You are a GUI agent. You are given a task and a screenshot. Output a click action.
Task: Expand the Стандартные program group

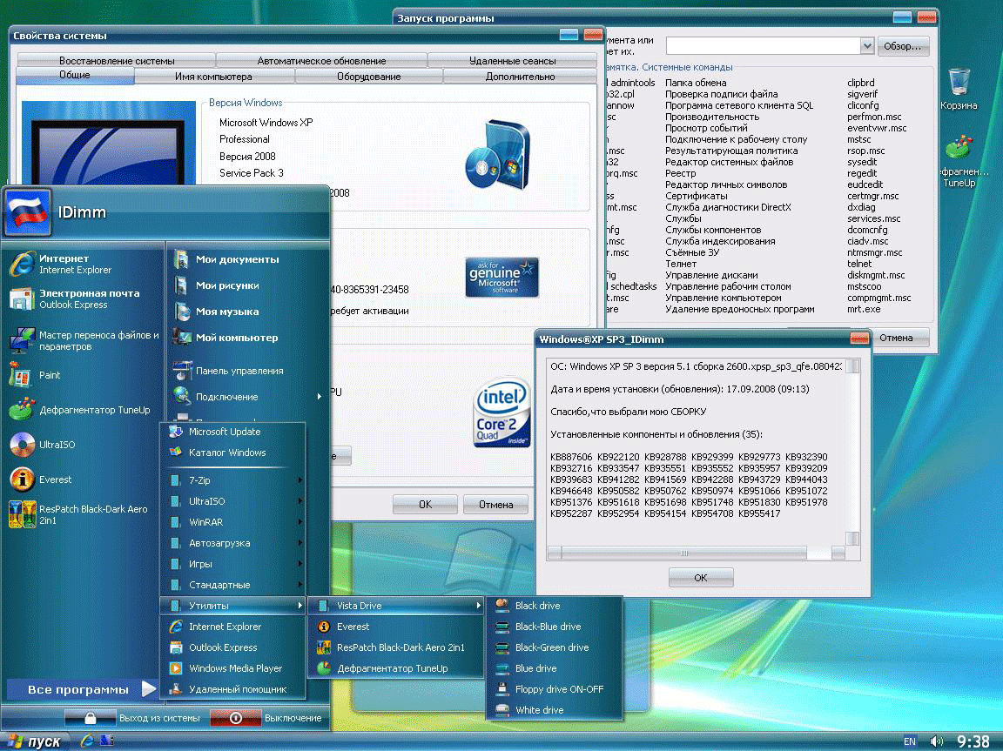coord(232,585)
